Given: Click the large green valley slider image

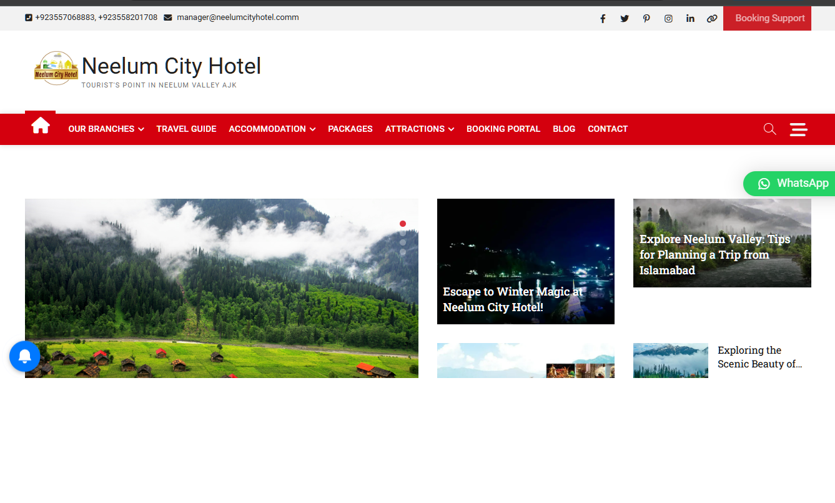Looking at the screenshot, I should tap(222, 288).
